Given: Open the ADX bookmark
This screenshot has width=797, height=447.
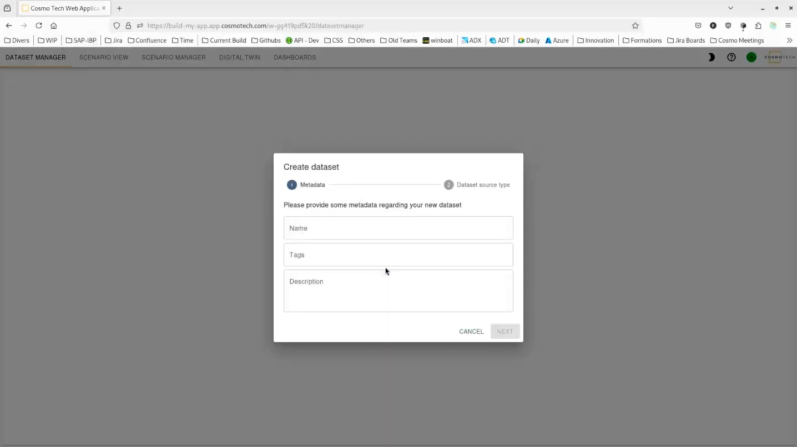Looking at the screenshot, I should click(471, 40).
